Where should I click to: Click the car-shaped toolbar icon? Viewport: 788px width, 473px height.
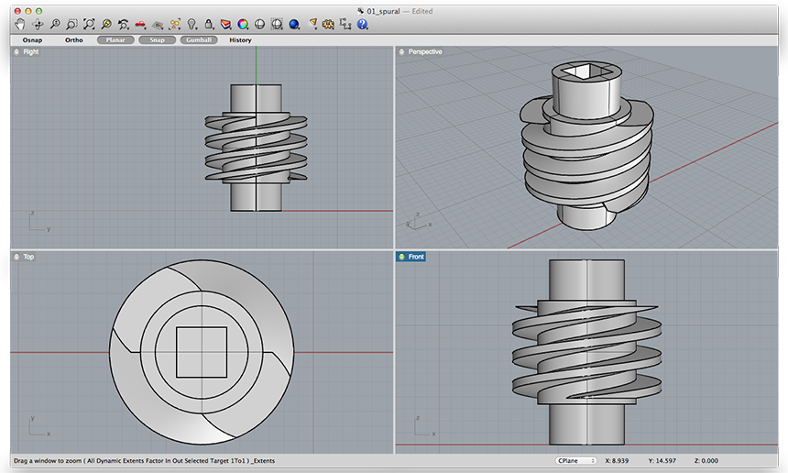pos(140,24)
